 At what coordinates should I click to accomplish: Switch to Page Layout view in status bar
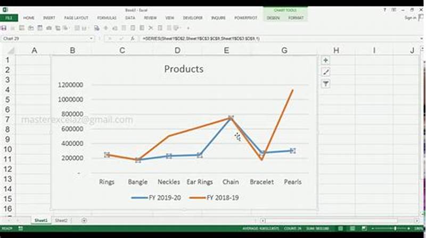(x=353, y=228)
